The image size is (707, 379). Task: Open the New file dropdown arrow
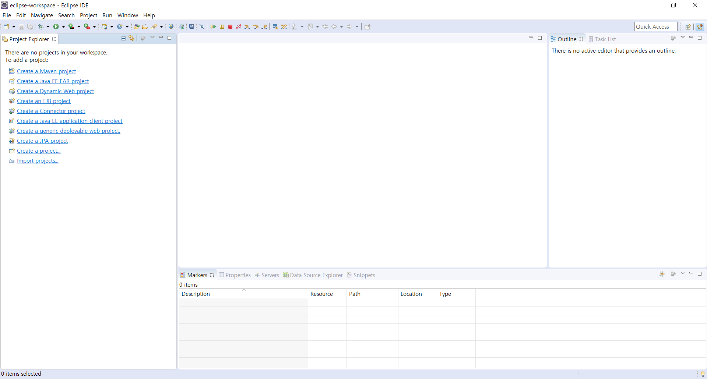pos(14,26)
